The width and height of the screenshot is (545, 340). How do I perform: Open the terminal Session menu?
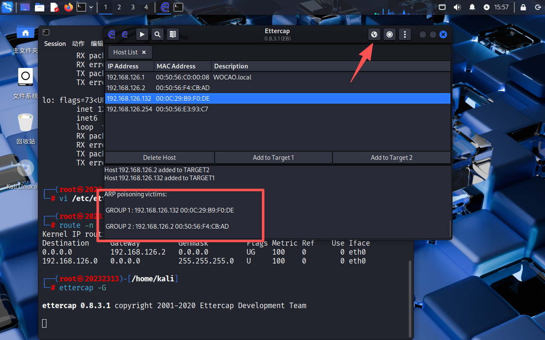pyautogui.click(x=55, y=44)
